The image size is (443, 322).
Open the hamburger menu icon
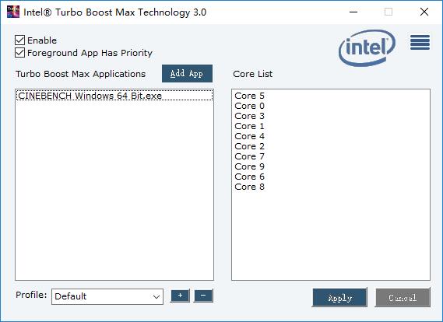[420, 42]
